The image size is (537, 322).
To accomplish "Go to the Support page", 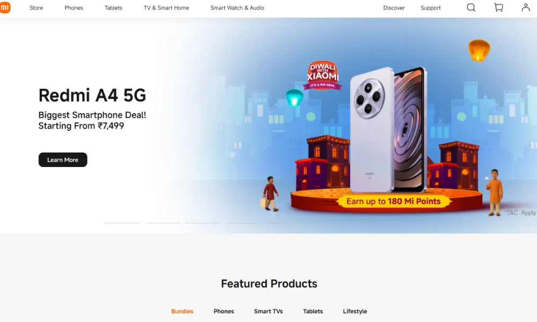I will click(x=431, y=8).
